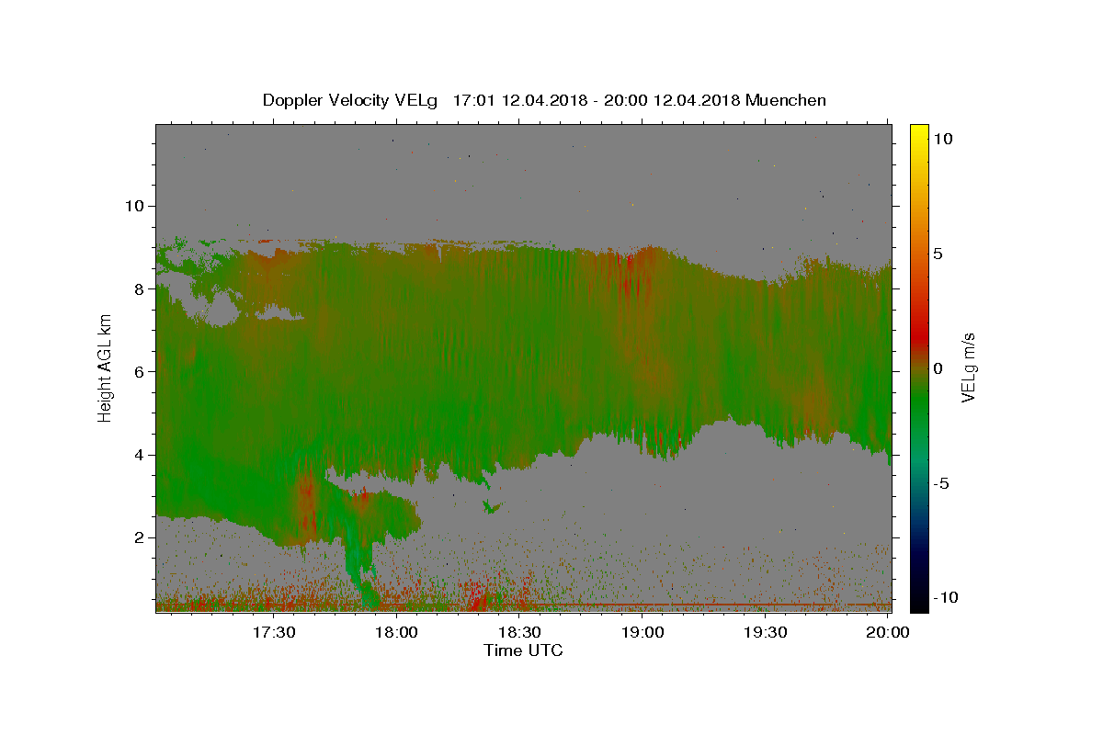Click the green fallstreak near 17:50 below 2 km
Viewport: 1103px width, 735px height.
360,570
